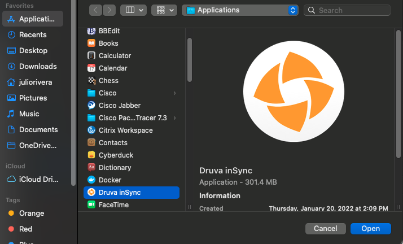Click the Open button

tap(371, 229)
